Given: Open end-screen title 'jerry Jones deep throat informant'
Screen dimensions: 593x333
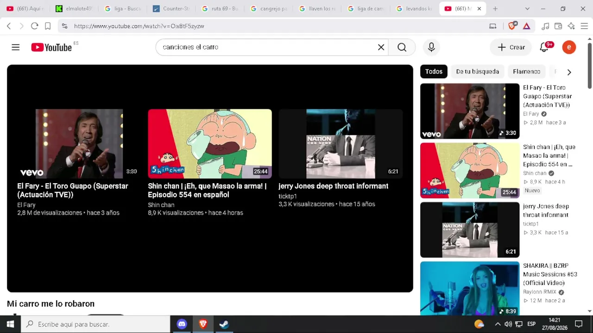Looking at the screenshot, I should point(334,186).
